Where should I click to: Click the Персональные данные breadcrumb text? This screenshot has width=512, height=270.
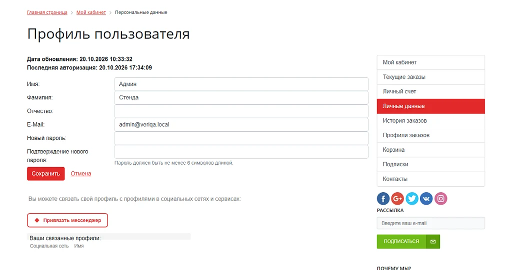pyautogui.click(x=141, y=12)
